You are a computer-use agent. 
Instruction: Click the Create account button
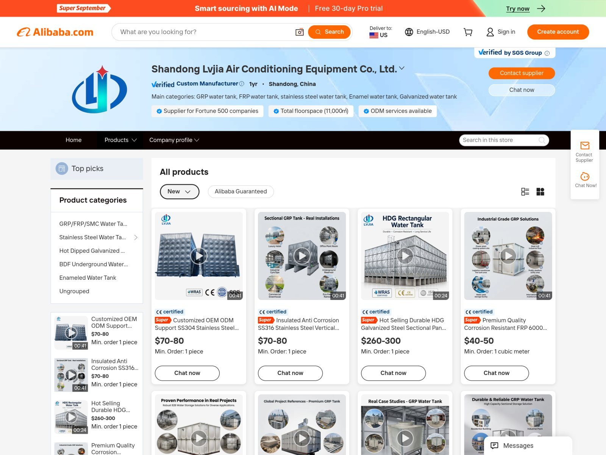[x=558, y=32]
